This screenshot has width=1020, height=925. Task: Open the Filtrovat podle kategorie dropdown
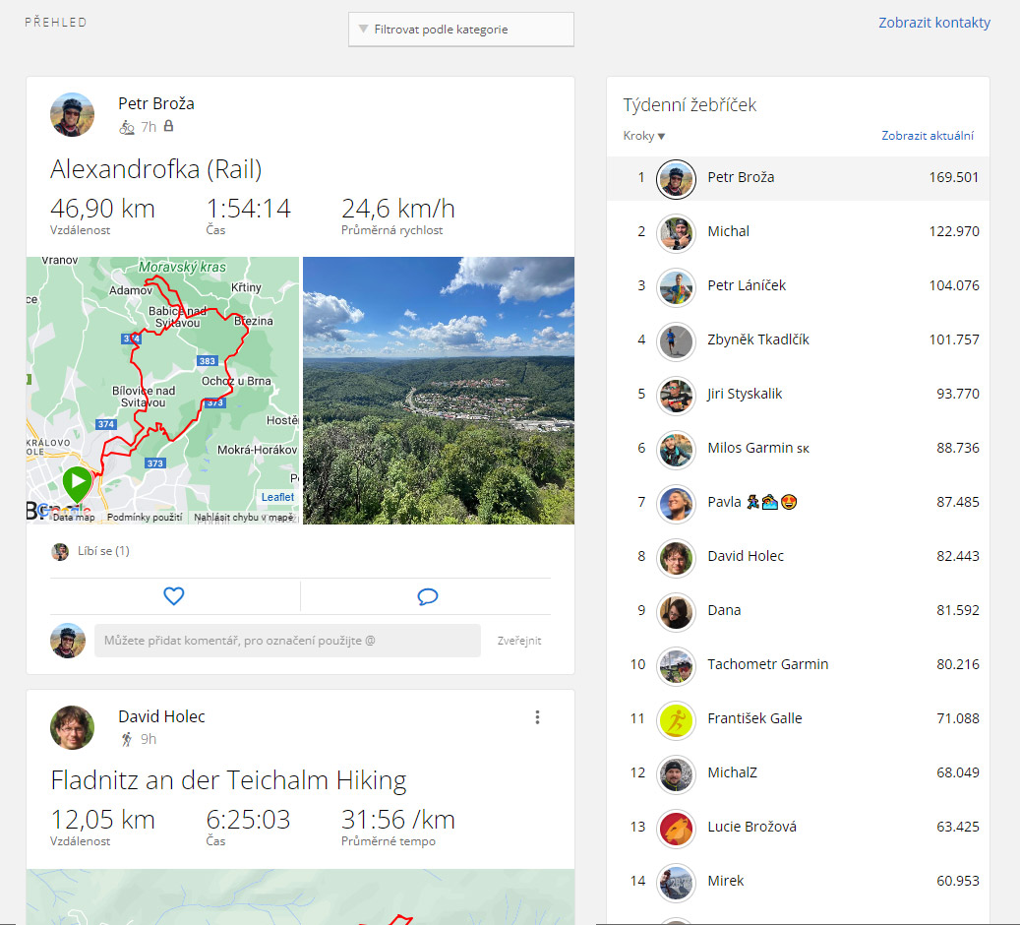[x=461, y=30]
